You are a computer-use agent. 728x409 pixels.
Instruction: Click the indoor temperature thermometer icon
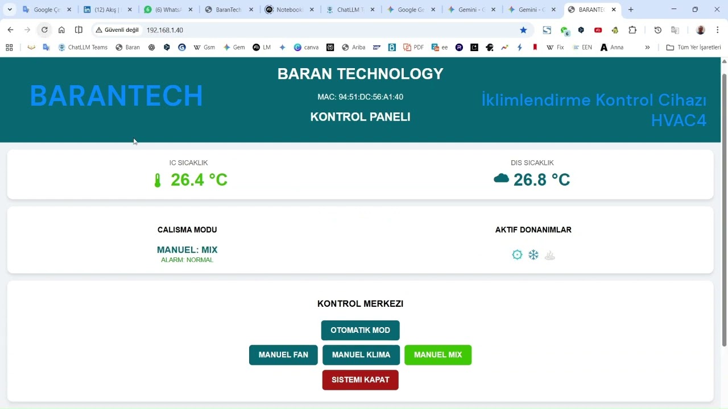coord(158,181)
